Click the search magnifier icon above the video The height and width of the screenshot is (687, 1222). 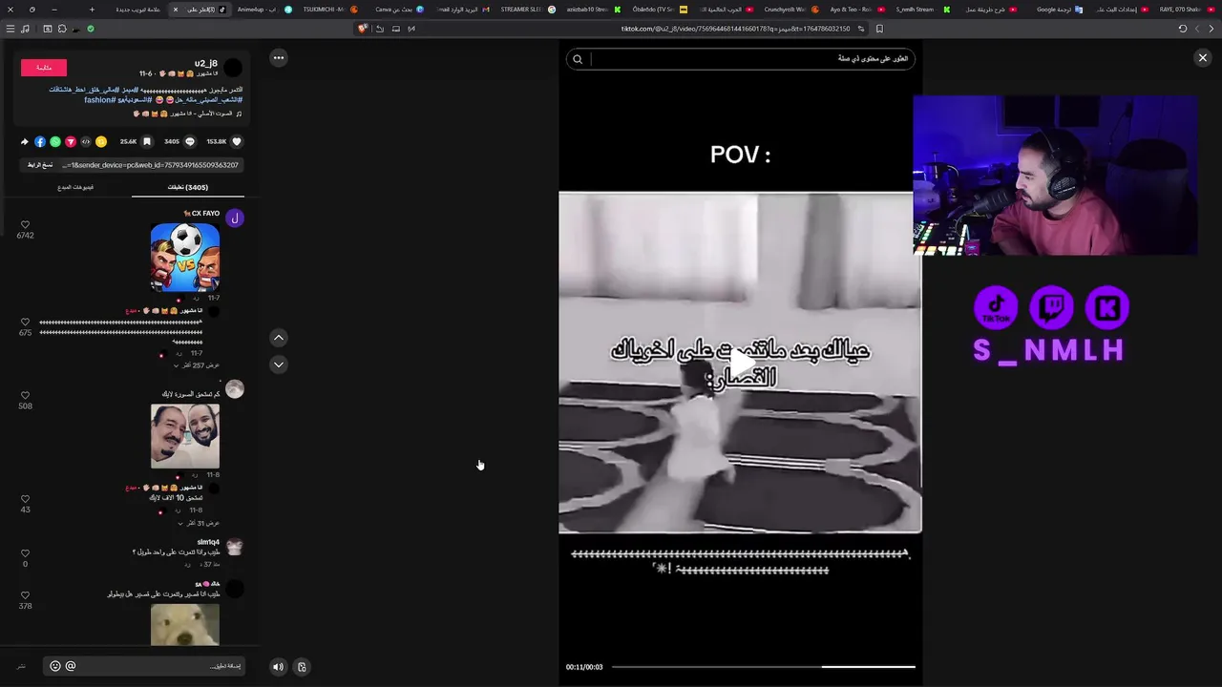coord(578,59)
